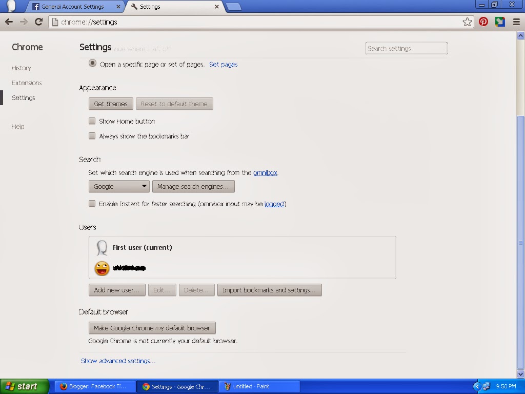
Task: Reload the page with the refresh icon
Action: tap(39, 22)
